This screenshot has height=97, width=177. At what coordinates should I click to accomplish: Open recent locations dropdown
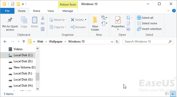(18, 42)
